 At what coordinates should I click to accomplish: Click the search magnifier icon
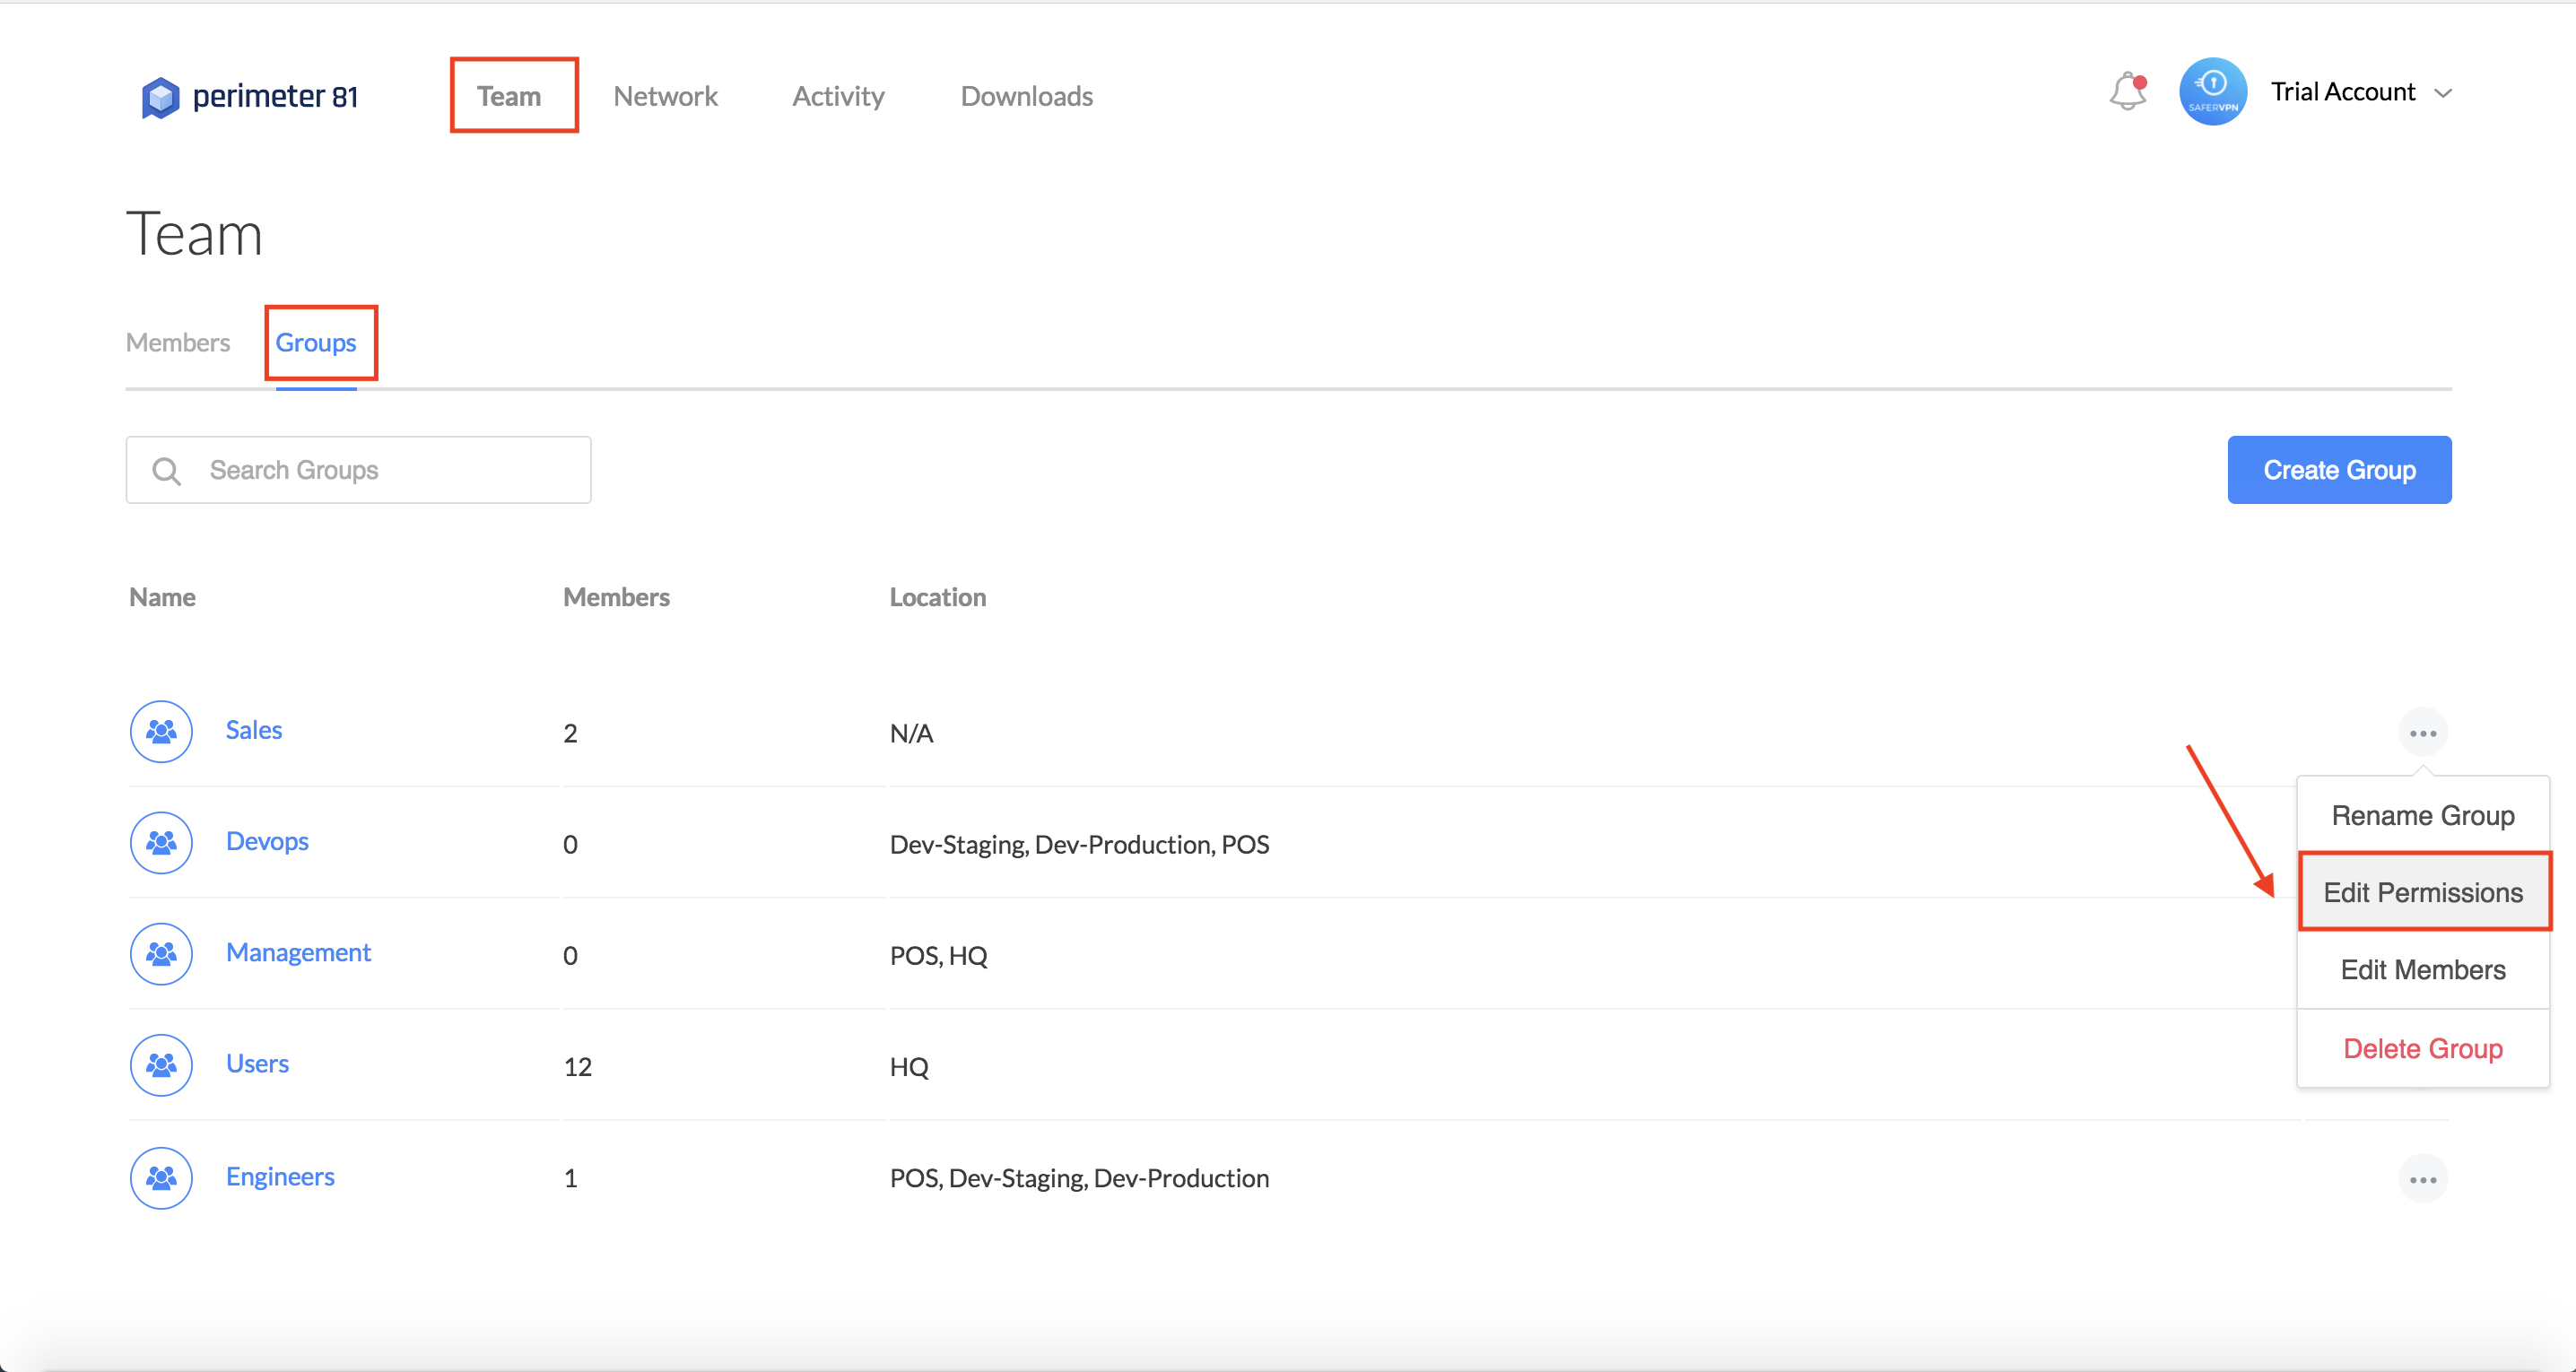(166, 471)
